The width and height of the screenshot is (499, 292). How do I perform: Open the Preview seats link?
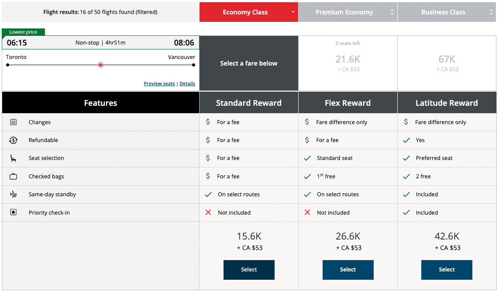click(x=159, y=83)
